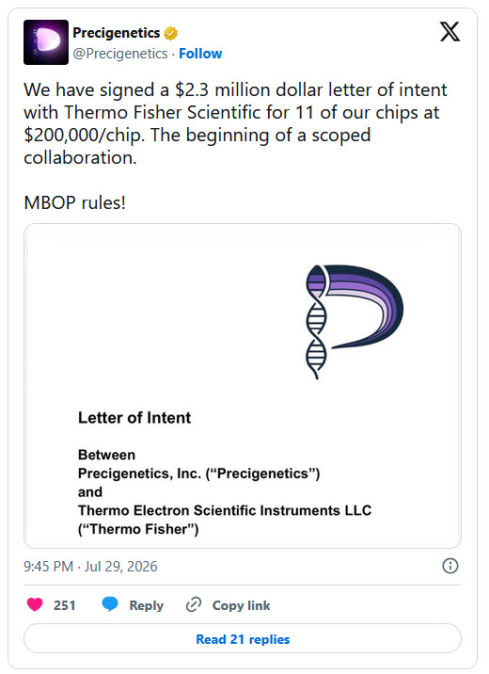
Task: Click the gold verified badge
Action: point(171,33)
